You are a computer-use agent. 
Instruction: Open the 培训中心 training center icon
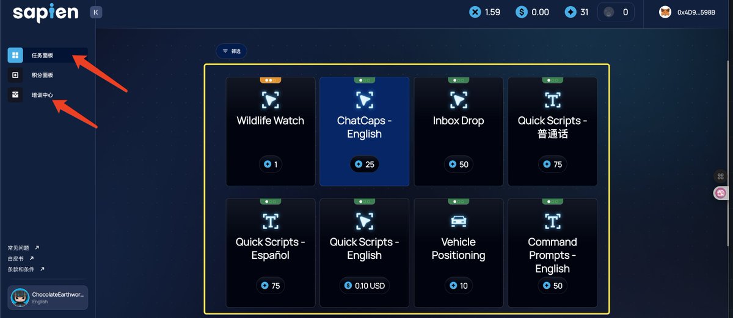click(15, 95)
